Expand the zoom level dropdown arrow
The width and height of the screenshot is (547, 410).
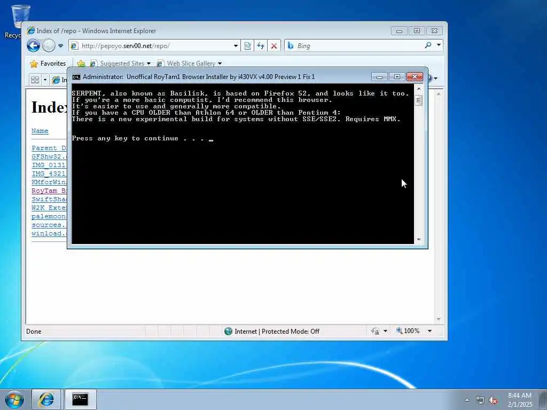[430, 331]
